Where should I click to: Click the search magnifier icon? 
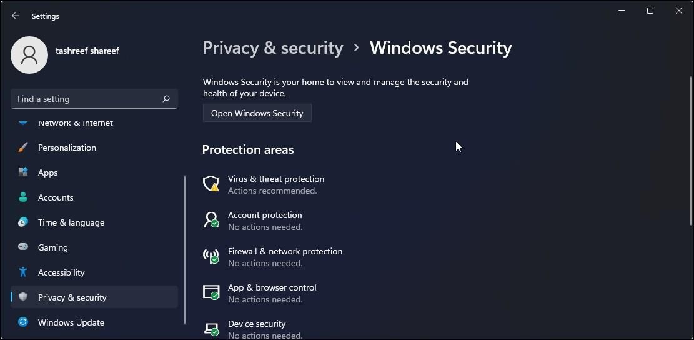point(166,99)
